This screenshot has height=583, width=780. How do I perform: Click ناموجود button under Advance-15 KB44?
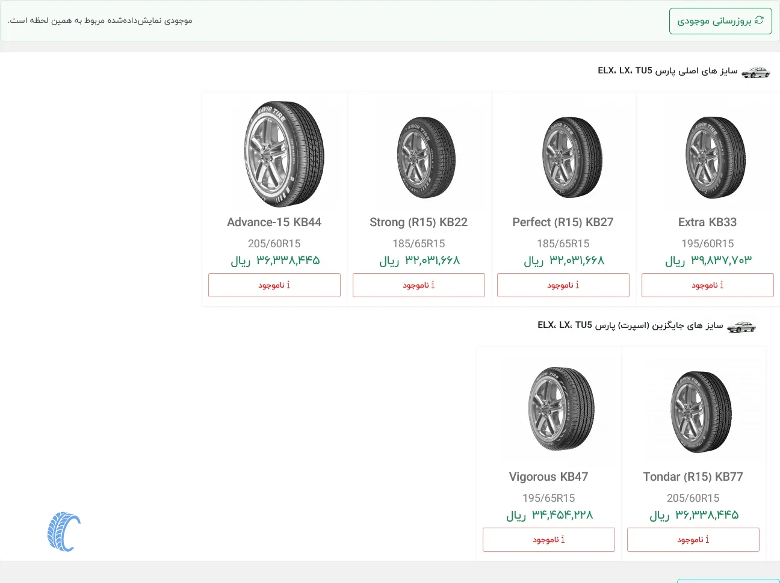point(274,285)
